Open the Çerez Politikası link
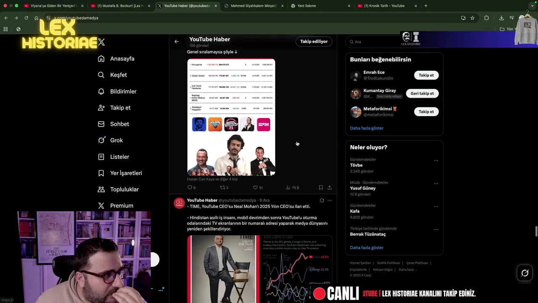Viewport: 538px width, 303px height. [417, 263]
